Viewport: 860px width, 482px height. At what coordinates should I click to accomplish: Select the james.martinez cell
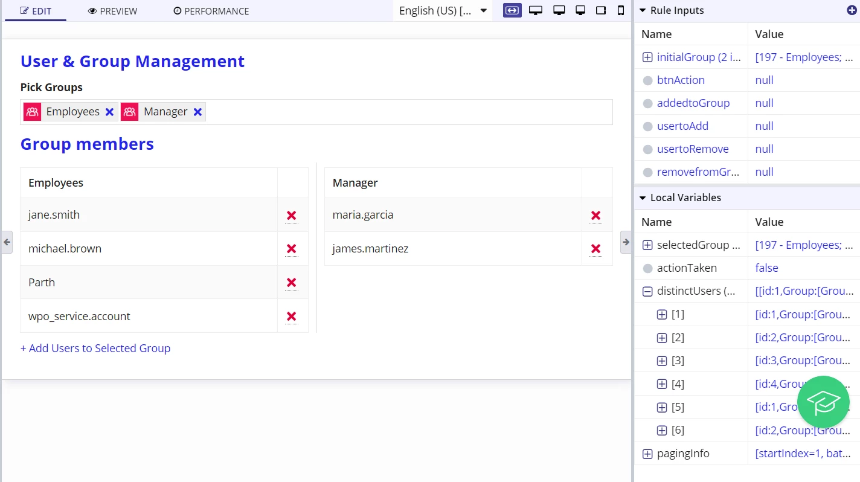click(454, 249)
